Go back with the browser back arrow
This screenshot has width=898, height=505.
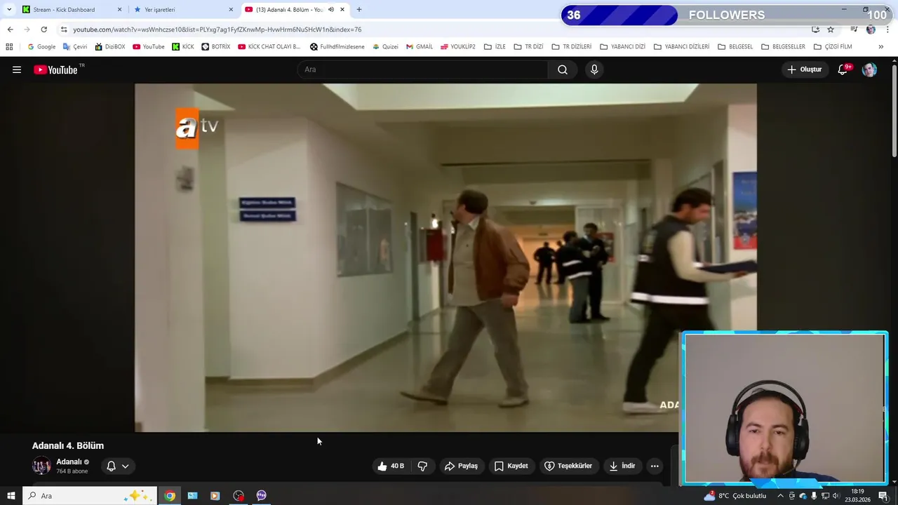(10, 29)
